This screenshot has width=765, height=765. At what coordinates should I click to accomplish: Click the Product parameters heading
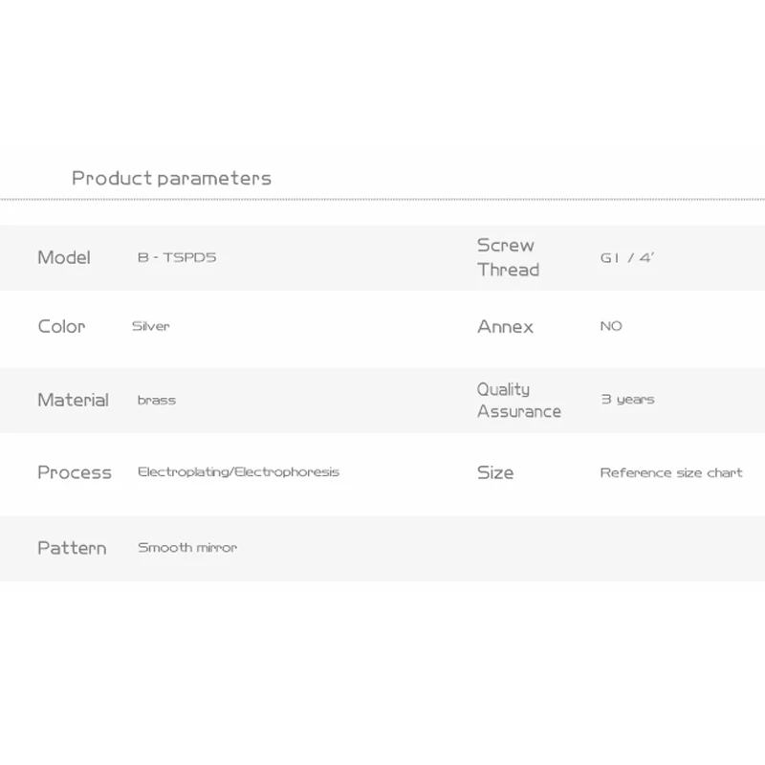[x=171, y=179]
